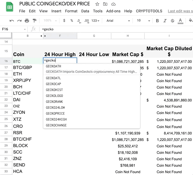Undo the last action
Image resolution: width=193 pixels, height=175 pixels.
(12, 21)
